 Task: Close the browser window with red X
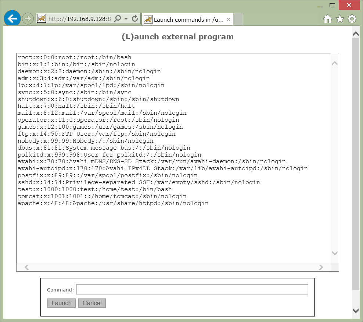[349, 5]
